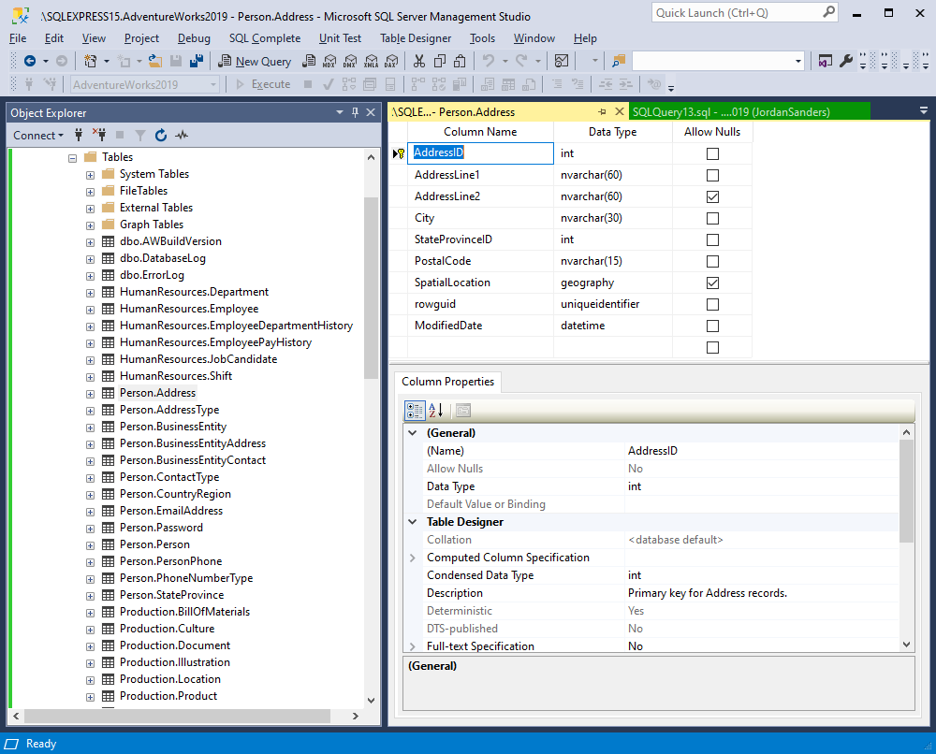Open the Connect dropdown in Object Explorer

pyautogui.click(x=38, y=136)
